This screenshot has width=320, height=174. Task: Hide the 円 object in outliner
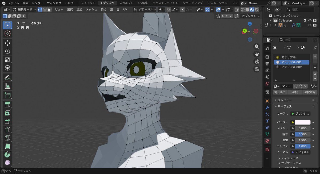click(x=310, y=25)
